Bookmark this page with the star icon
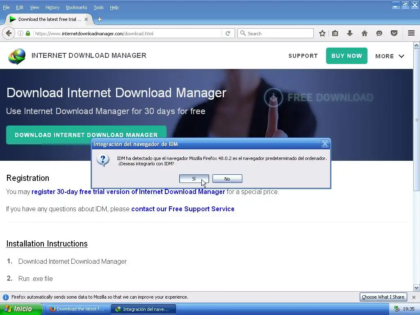 click(x=322, y=34)
